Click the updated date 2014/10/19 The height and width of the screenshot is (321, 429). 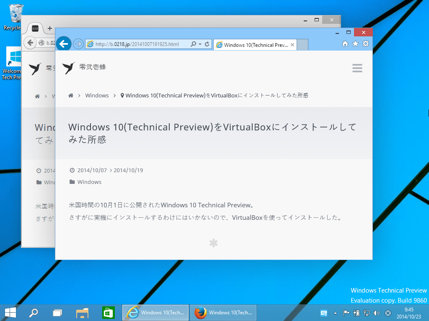(x=128, y=171)
